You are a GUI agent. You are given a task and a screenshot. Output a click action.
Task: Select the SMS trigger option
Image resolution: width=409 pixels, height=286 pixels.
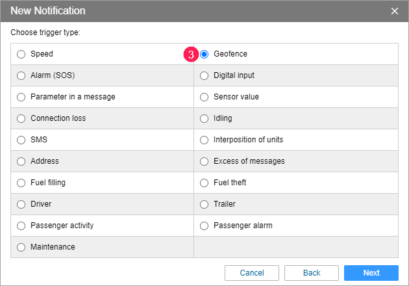(x=21, y=140)
